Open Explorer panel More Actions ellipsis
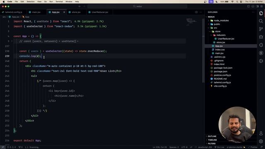This screenshot has height=149, width=265. tap(253, 12)
